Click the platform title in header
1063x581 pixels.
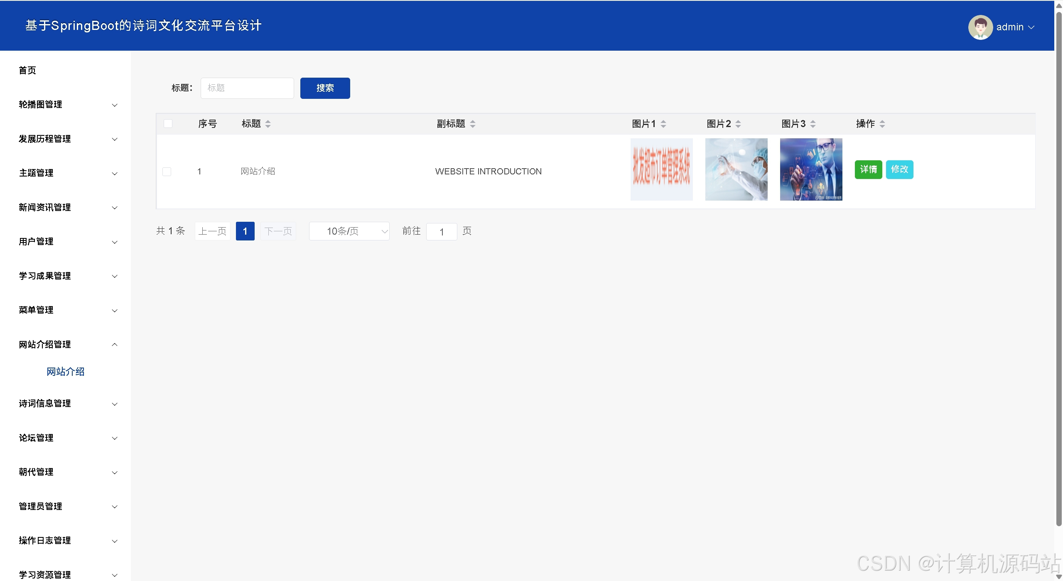point(143,26)
